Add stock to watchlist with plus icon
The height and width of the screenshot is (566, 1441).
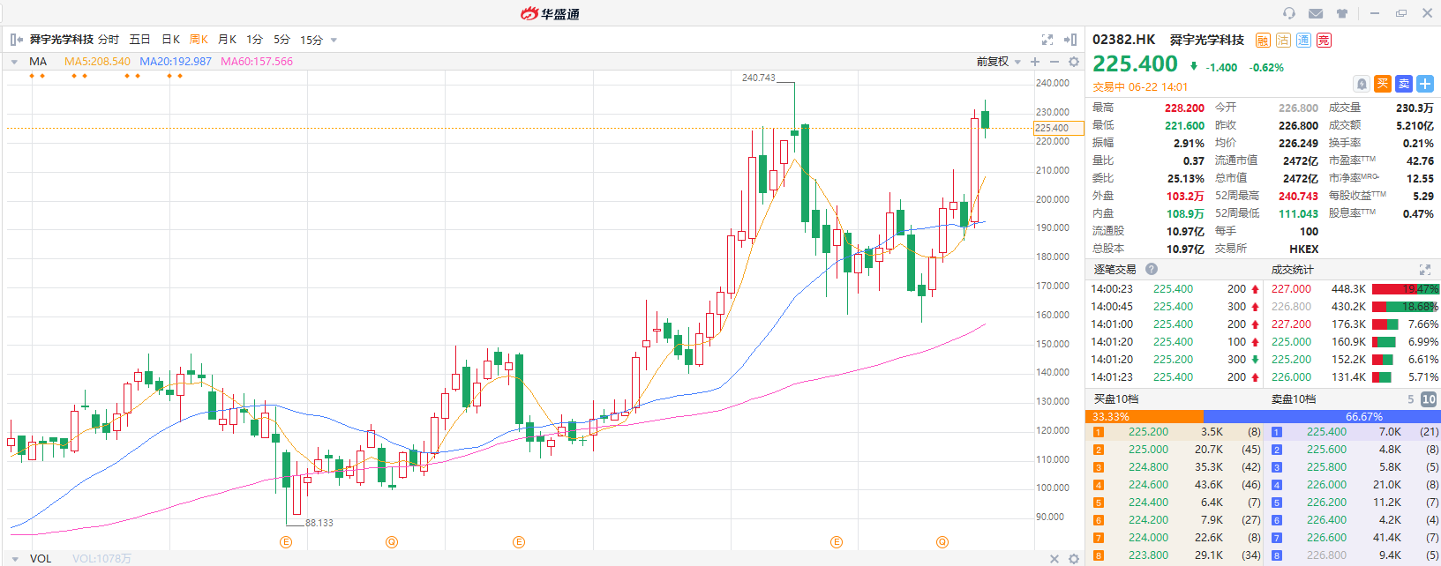coord(1425,84)
